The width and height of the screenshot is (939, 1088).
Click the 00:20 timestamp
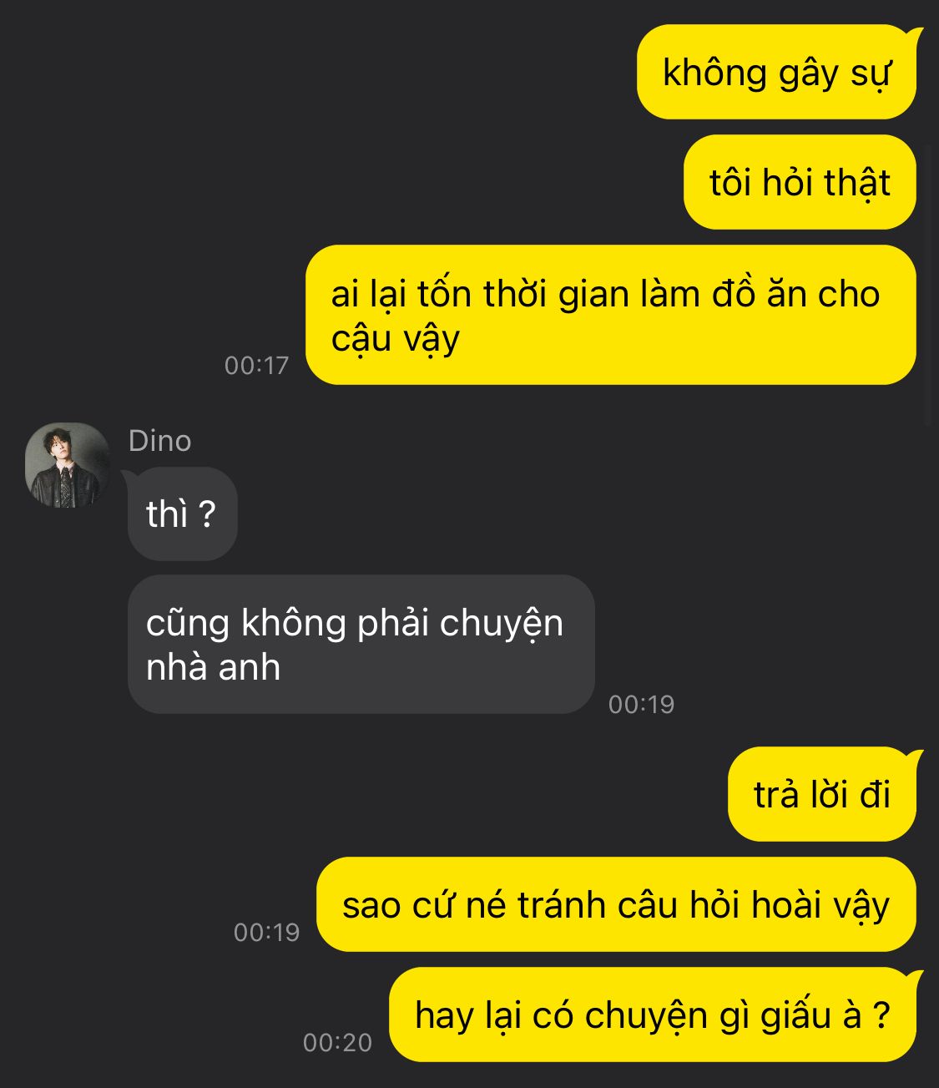pos(337,1042)
